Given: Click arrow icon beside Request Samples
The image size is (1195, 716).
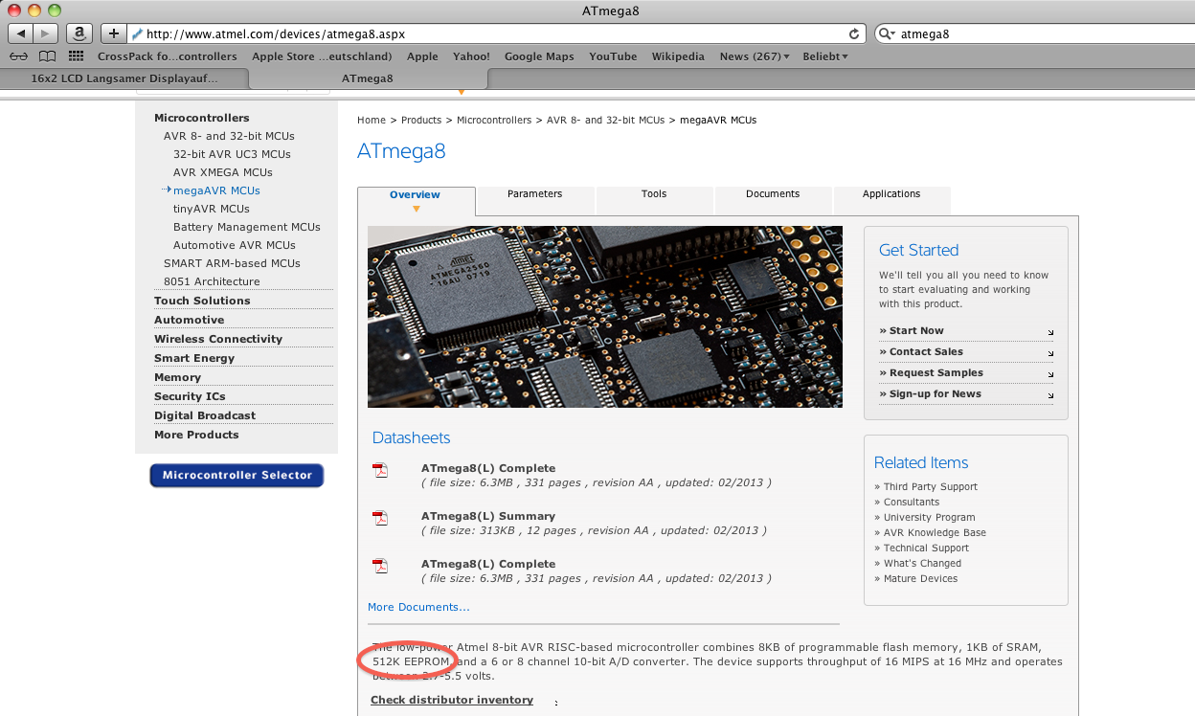Looking at the screenshot, I should click(x=1050, y=374).
